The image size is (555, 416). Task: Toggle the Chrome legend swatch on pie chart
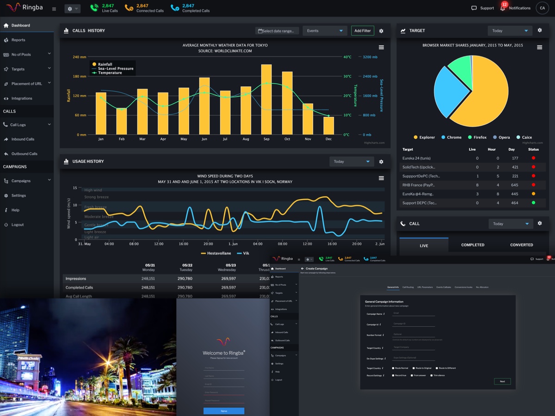443,137
